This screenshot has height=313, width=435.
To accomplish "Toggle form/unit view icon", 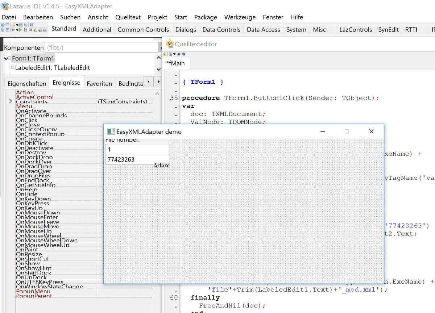I will tap(31, 25).
